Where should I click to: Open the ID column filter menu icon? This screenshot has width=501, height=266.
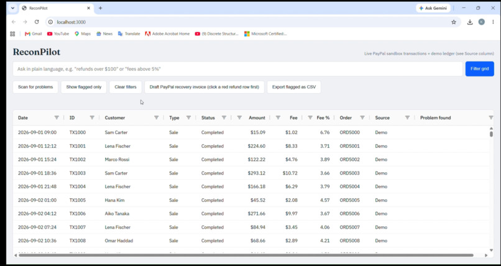[92, 117]
